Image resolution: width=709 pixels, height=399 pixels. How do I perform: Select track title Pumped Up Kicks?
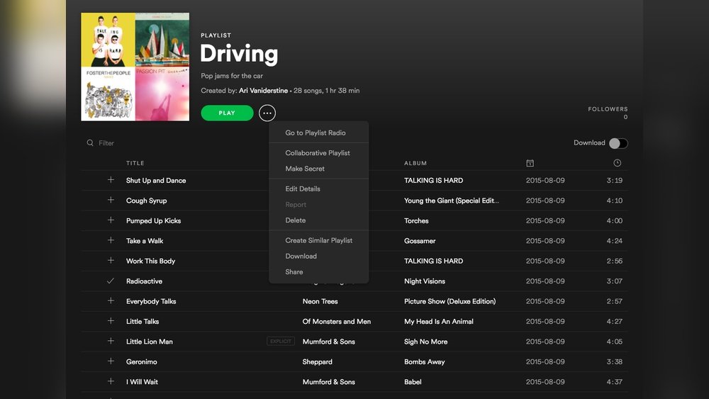pyautogui.click(x=153, y=221)
